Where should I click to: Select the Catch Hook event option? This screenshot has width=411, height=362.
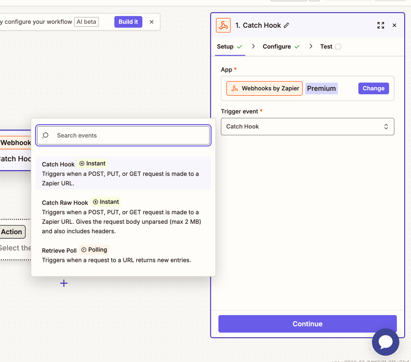pos(123,173)
